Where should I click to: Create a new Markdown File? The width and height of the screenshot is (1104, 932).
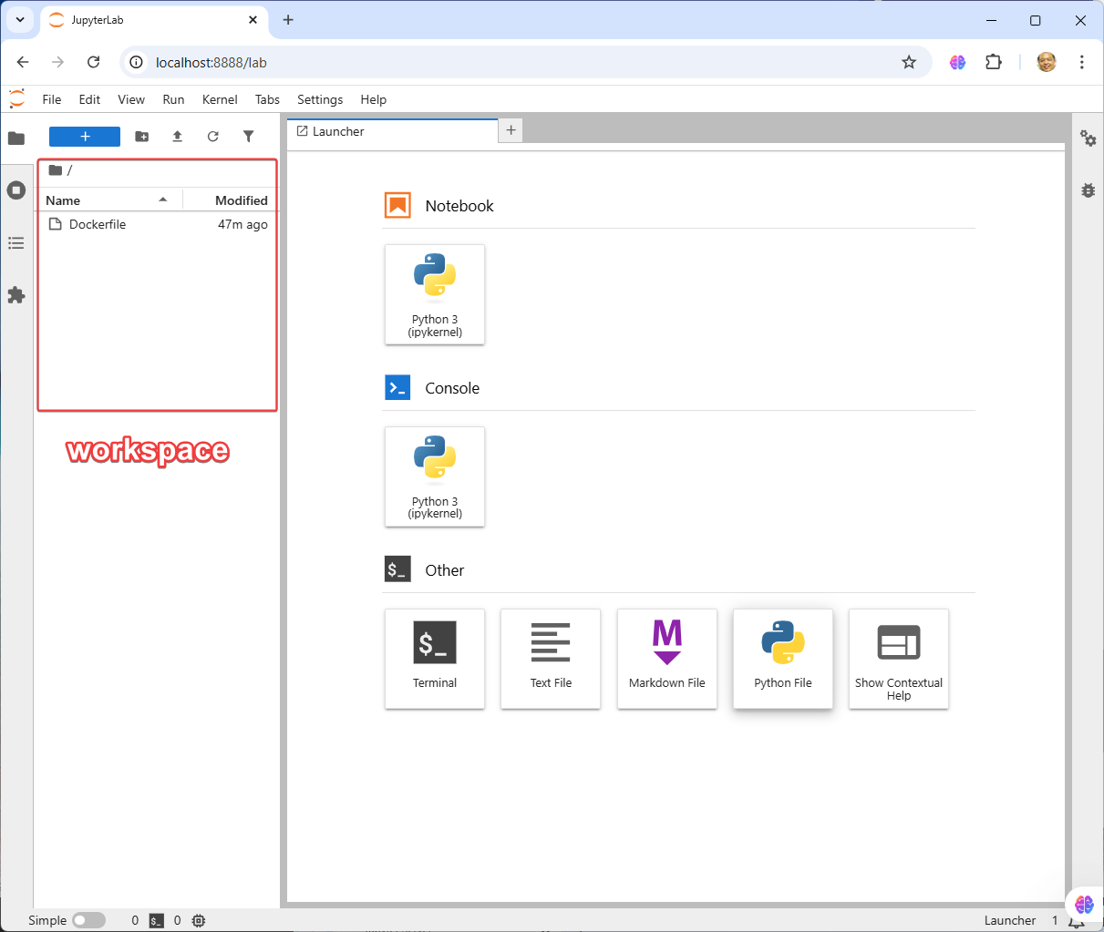[x=667, y=659]
